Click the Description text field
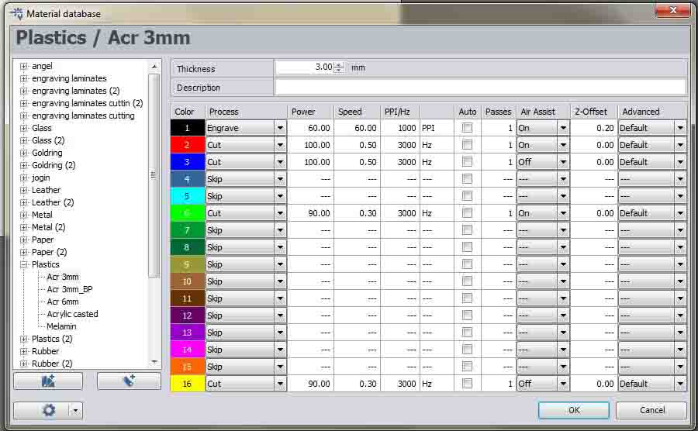 click(x=480, y=87)
